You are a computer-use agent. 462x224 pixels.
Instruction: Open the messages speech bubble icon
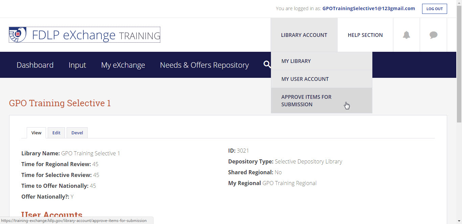(x=433, y=35)
